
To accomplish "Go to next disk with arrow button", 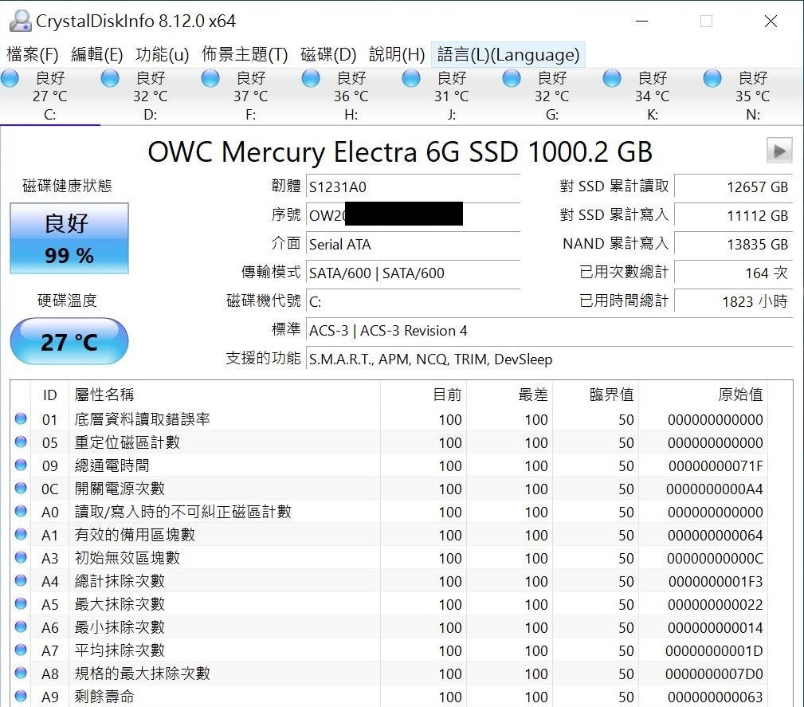I will [x=779, y=151].
